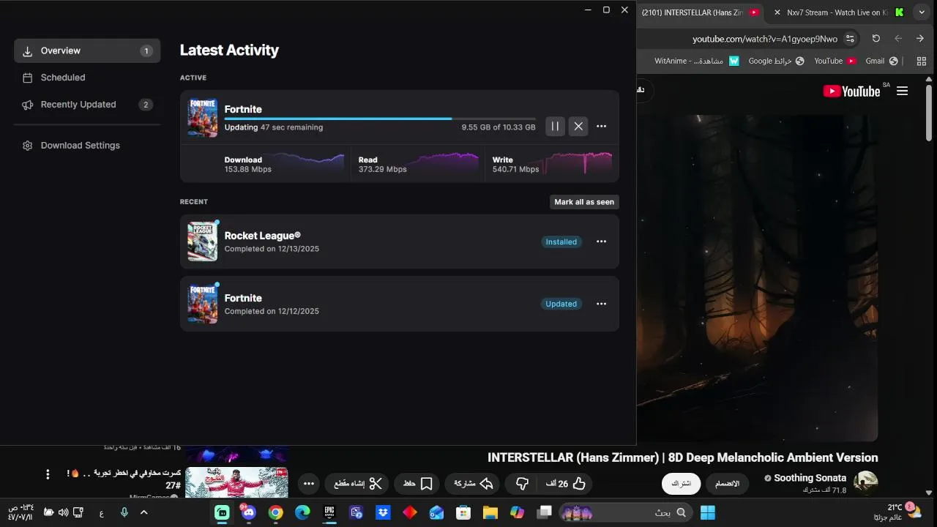Open the browser tab search dropdown
The image size is (937, 527).
tap(922, 12)
